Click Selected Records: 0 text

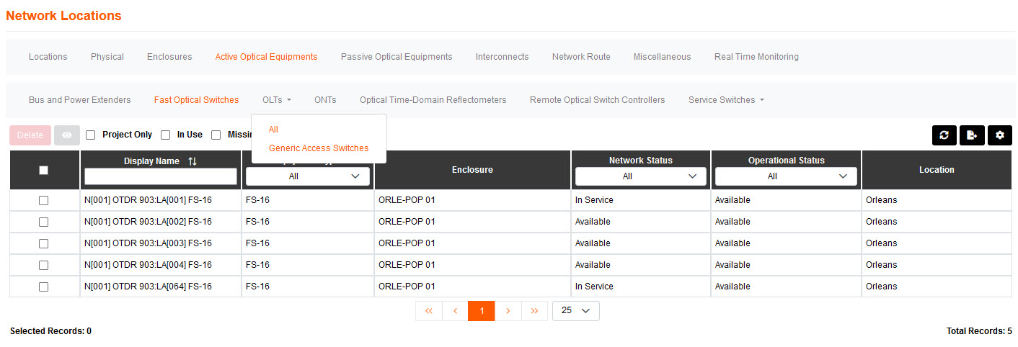tap(50, 331)
